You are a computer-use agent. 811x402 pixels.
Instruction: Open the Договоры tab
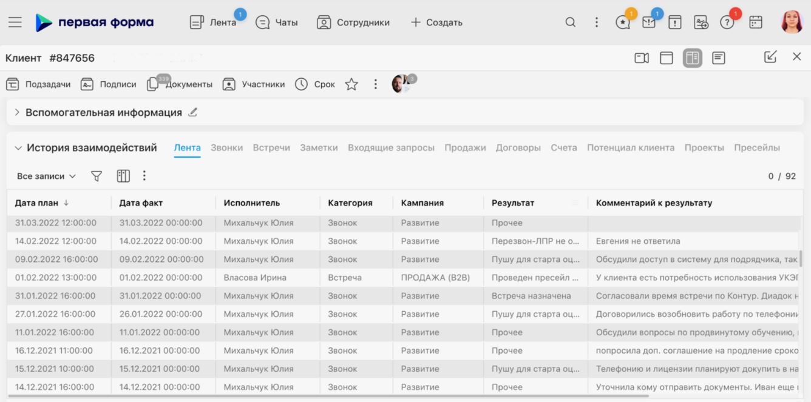pos(518,148)
